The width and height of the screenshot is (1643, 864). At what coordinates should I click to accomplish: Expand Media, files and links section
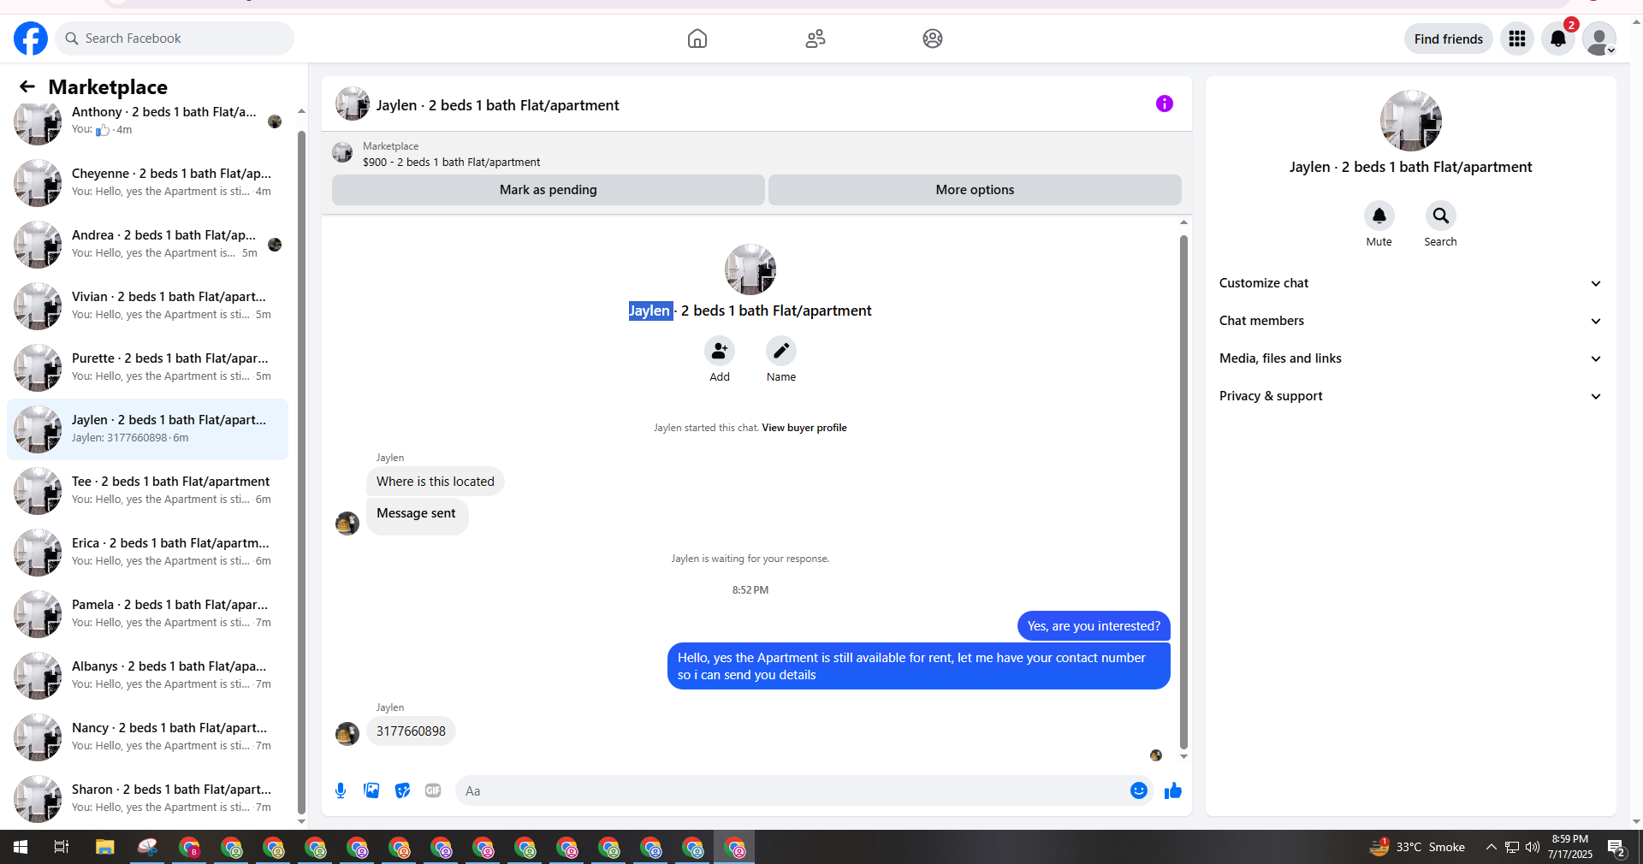[1410, 358]
